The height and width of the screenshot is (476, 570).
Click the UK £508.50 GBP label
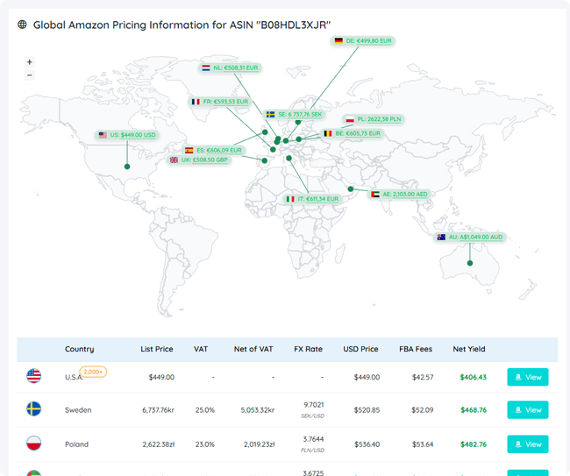(x=199, y=160)
